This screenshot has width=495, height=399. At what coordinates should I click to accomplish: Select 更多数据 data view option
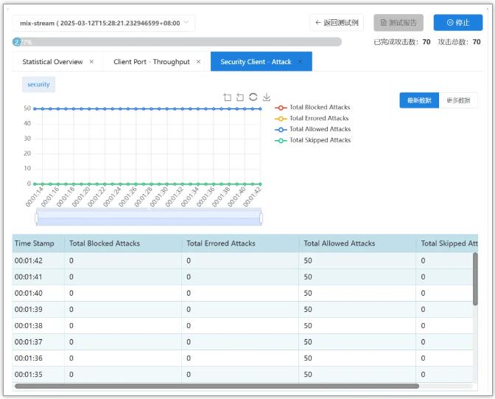click(x=458, y=100)
